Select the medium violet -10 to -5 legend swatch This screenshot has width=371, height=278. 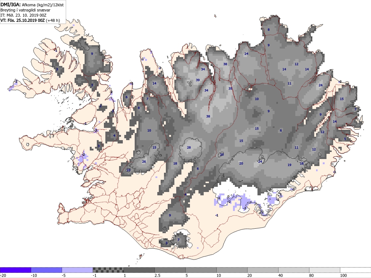(46, 270)
